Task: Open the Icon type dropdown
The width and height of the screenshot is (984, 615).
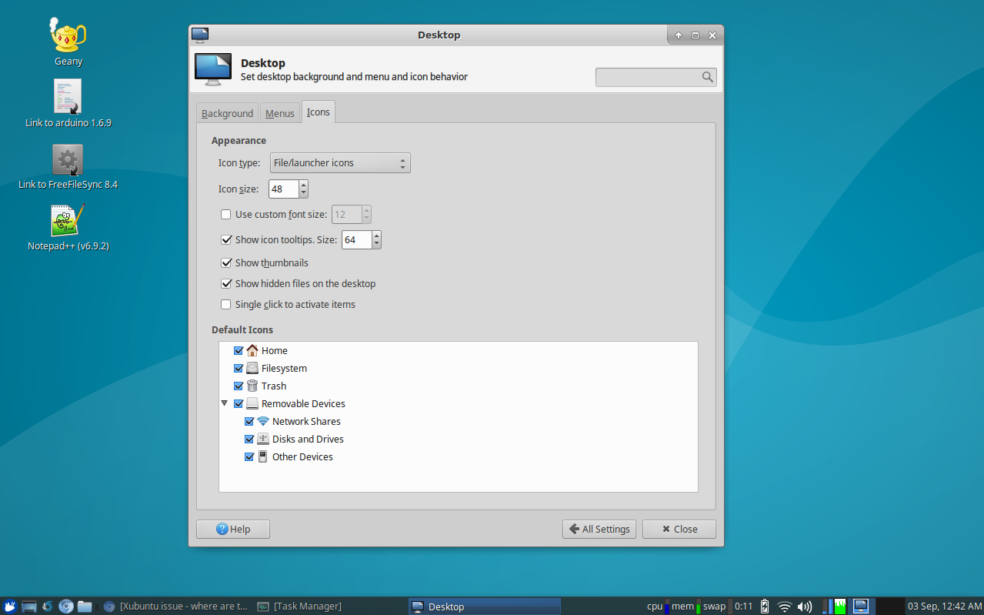Action: 340,162
